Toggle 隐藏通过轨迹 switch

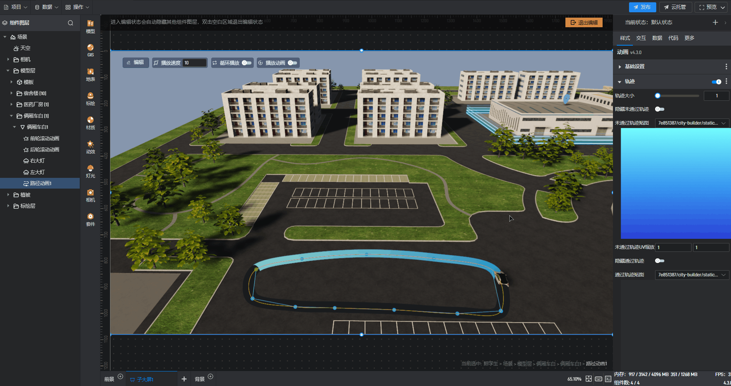click(659, 261)
